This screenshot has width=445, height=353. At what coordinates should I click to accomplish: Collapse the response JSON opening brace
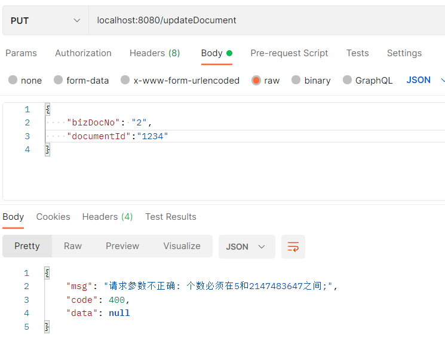point(47,273)
